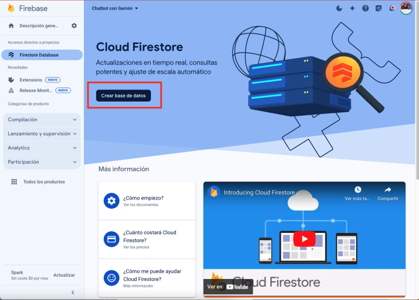Click the home icon beside Descripción general
Screen dimensions: 419x300
(11, 26)
